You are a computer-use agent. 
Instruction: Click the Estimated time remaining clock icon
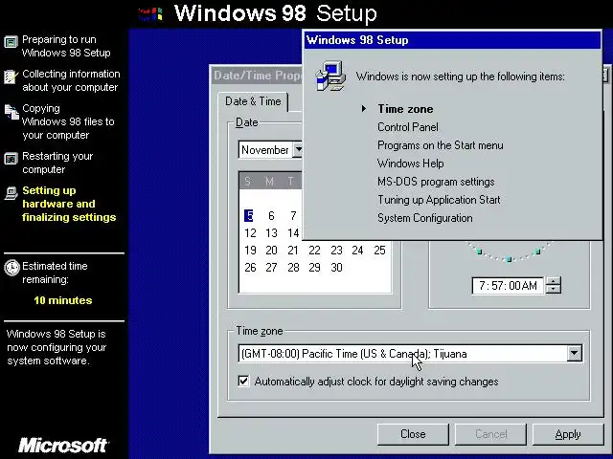11,268
